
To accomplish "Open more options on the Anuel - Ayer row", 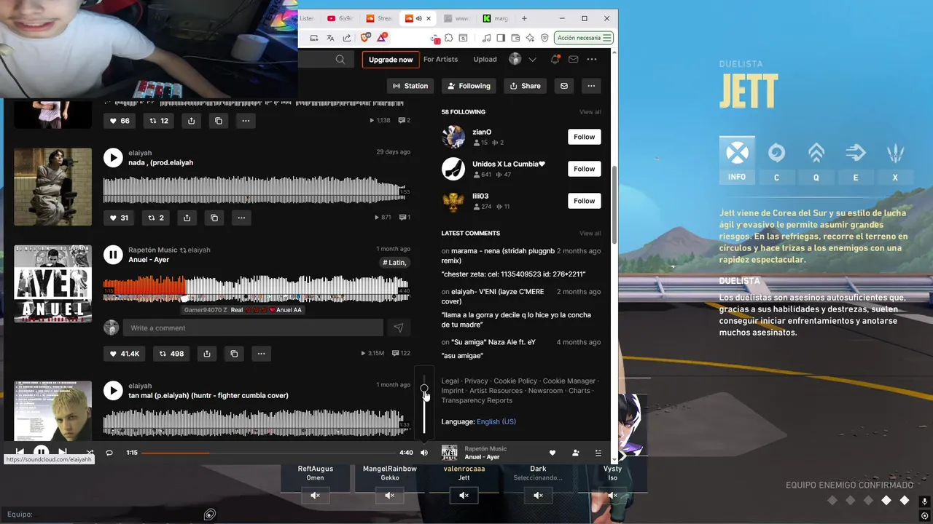I will (x=261, y=354).
